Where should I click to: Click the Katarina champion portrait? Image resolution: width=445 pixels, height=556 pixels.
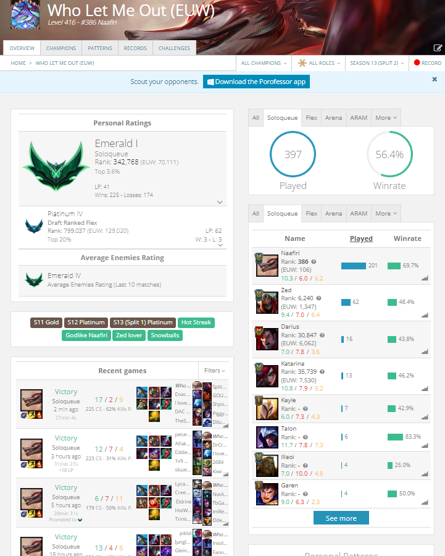tap(267, 376)
